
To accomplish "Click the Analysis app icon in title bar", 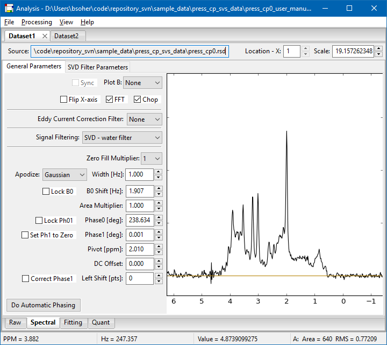I will click(9, 9).
